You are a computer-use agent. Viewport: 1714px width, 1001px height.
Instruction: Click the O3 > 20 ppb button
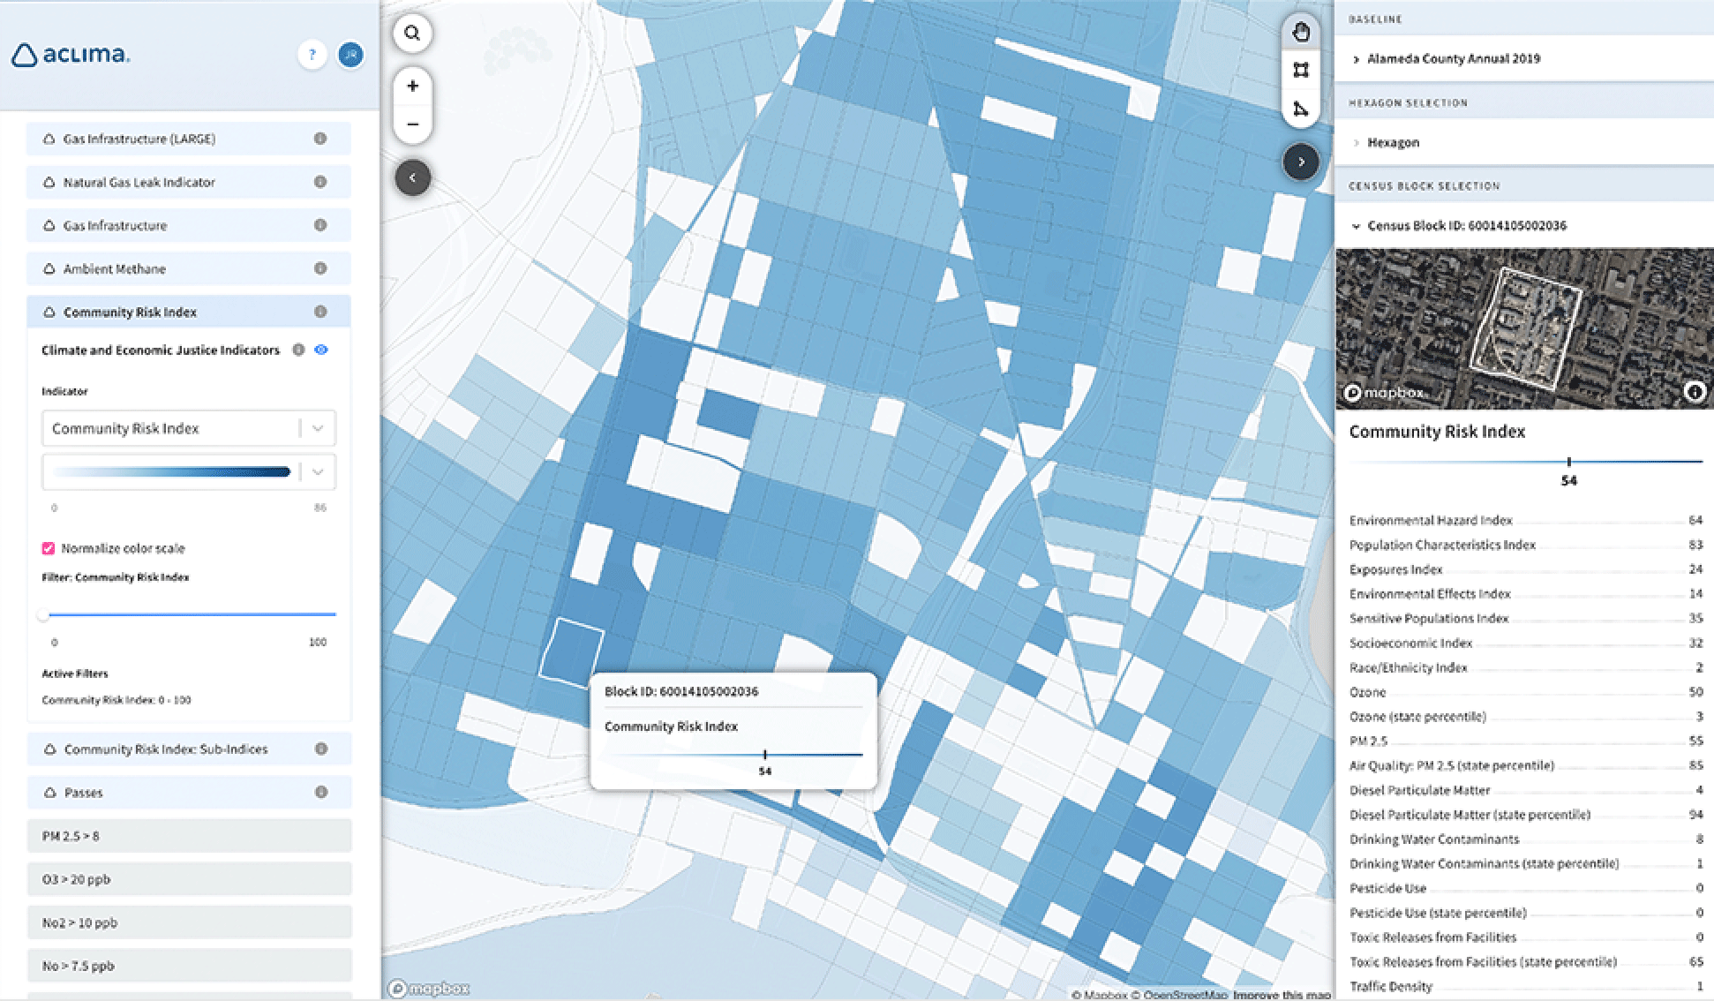(x=189, y=878)
